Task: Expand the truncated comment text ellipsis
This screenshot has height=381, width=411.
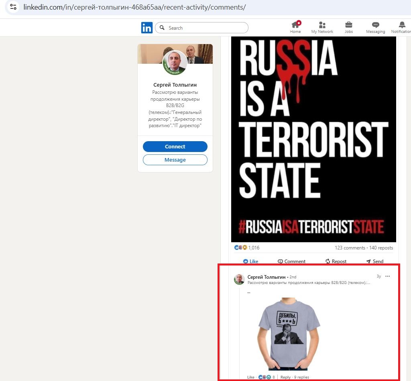Action: [248, 292]
